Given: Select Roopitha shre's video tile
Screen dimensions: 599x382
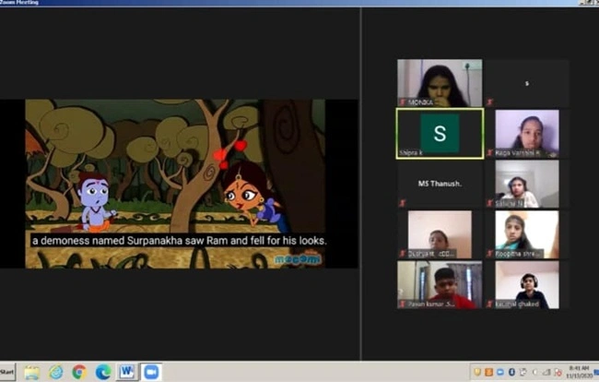Looking at the screenshot, I should click(x=527, y=234).
